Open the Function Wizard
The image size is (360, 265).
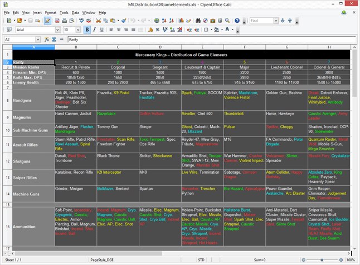[47, 40]
